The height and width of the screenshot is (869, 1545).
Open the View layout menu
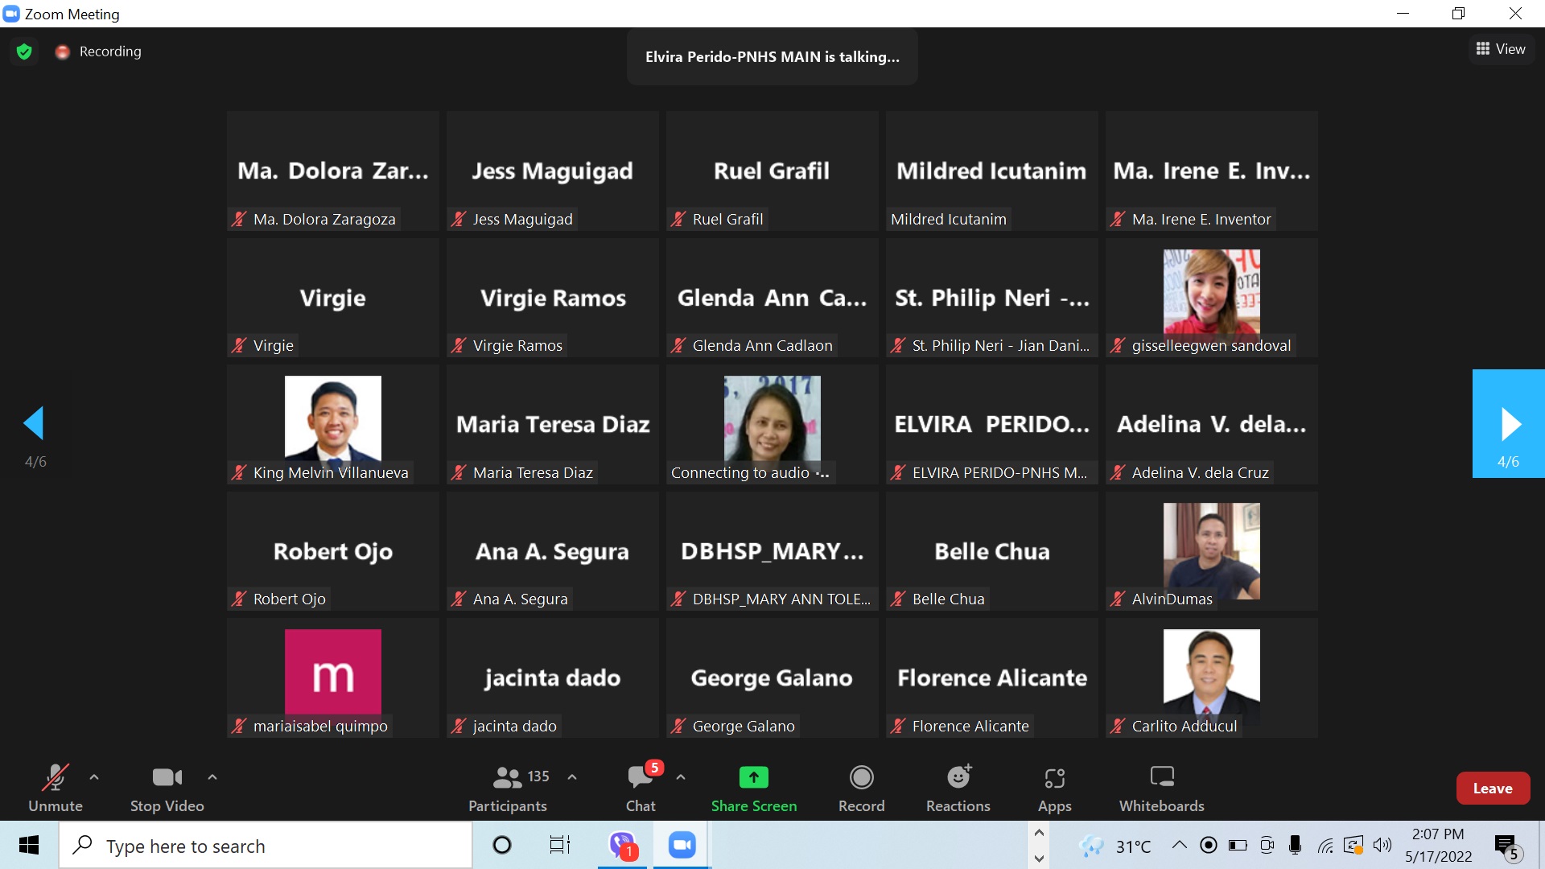[x=1501, y=49]
